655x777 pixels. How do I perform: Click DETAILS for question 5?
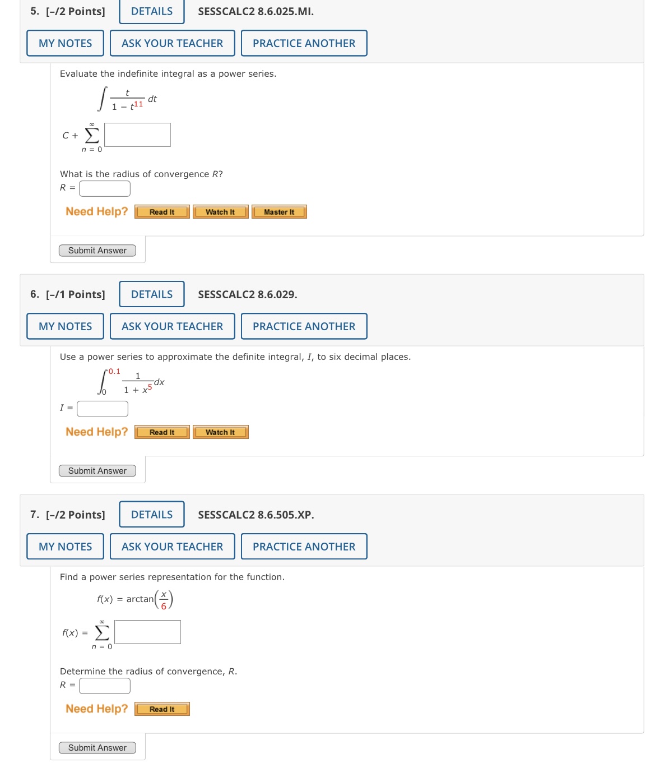click(x=150, y=11)
